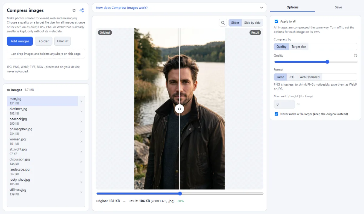Click the Result label badge

[255, 32]
